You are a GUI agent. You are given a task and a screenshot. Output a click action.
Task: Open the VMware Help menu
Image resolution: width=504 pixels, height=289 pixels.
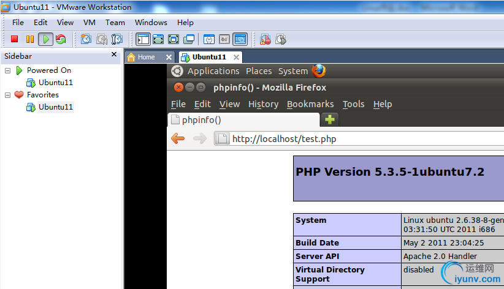185,23
